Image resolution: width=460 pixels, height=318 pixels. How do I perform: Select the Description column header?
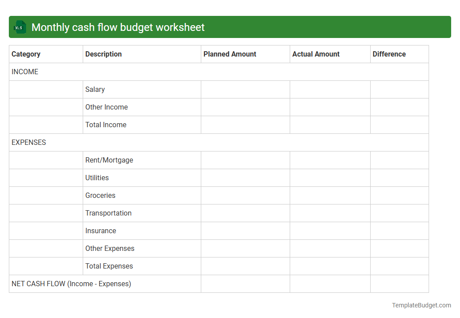pyautogui.click(x=103, y=54)
